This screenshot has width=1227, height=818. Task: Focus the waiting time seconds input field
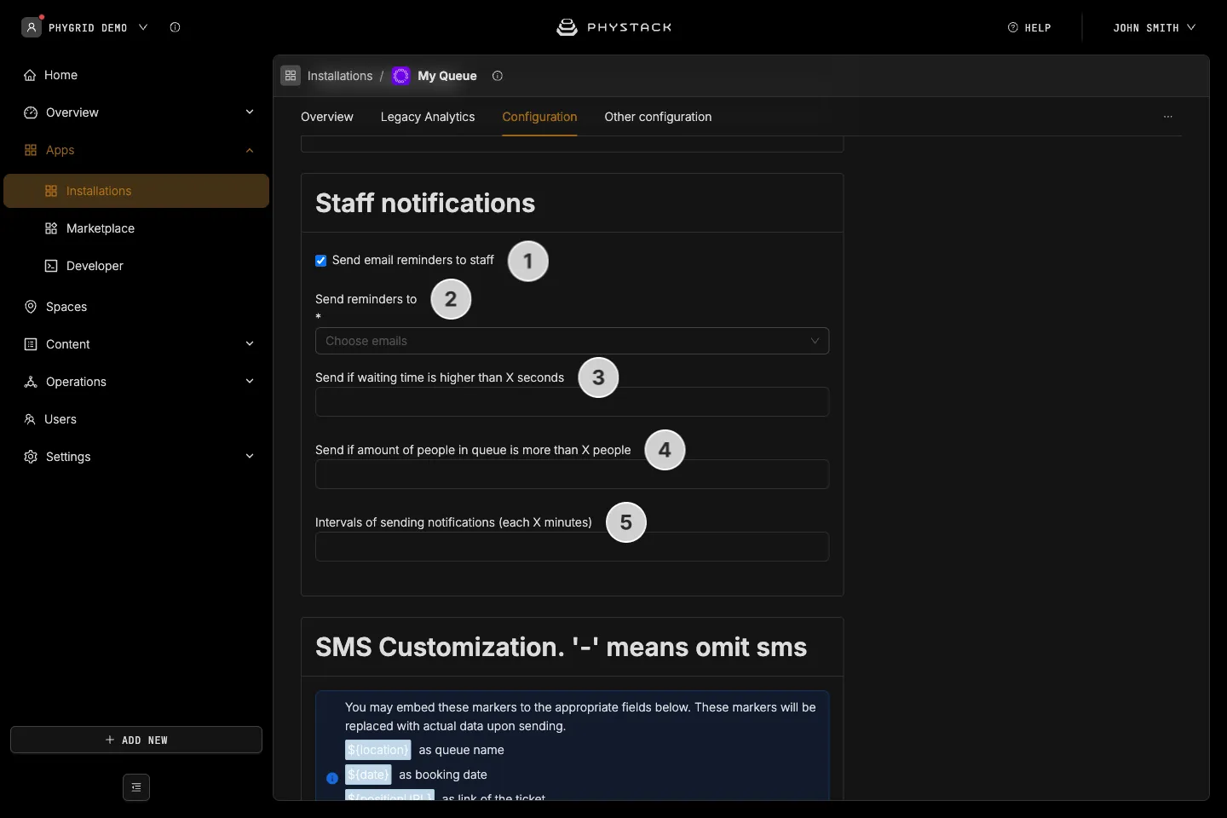572,402
